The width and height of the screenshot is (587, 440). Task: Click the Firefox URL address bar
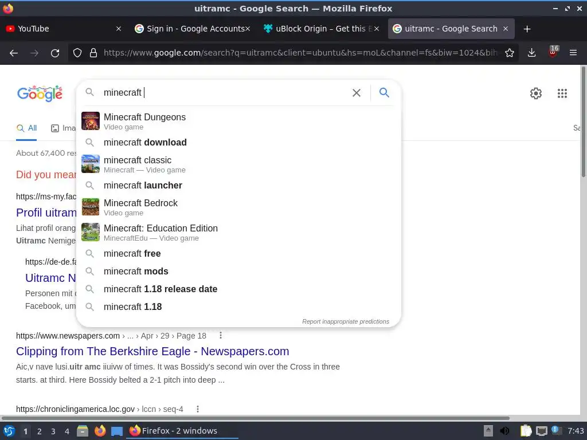point(299,53)
